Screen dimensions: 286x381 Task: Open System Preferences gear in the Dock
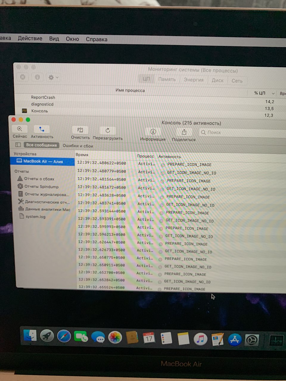(252, 340)
